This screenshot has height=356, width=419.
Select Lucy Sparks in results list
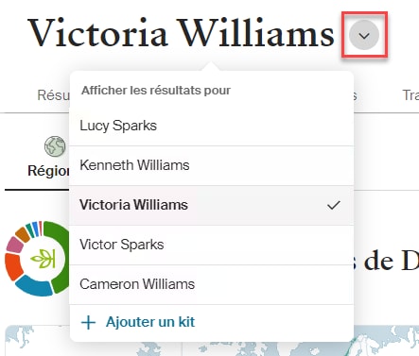211,126
